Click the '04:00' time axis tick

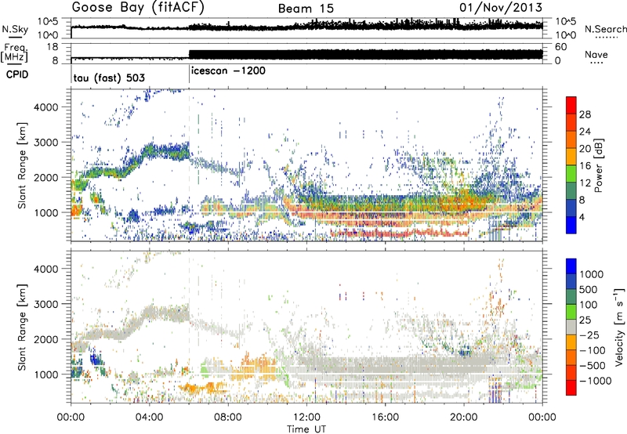[x=149, y=418]
